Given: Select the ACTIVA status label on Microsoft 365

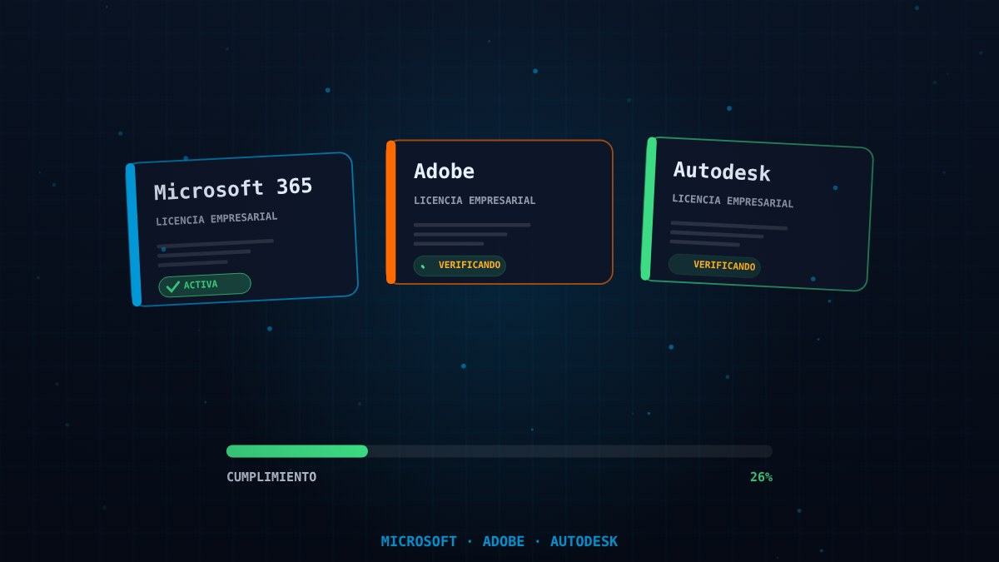Looking at the screenshot, I should tap(201, 285).
